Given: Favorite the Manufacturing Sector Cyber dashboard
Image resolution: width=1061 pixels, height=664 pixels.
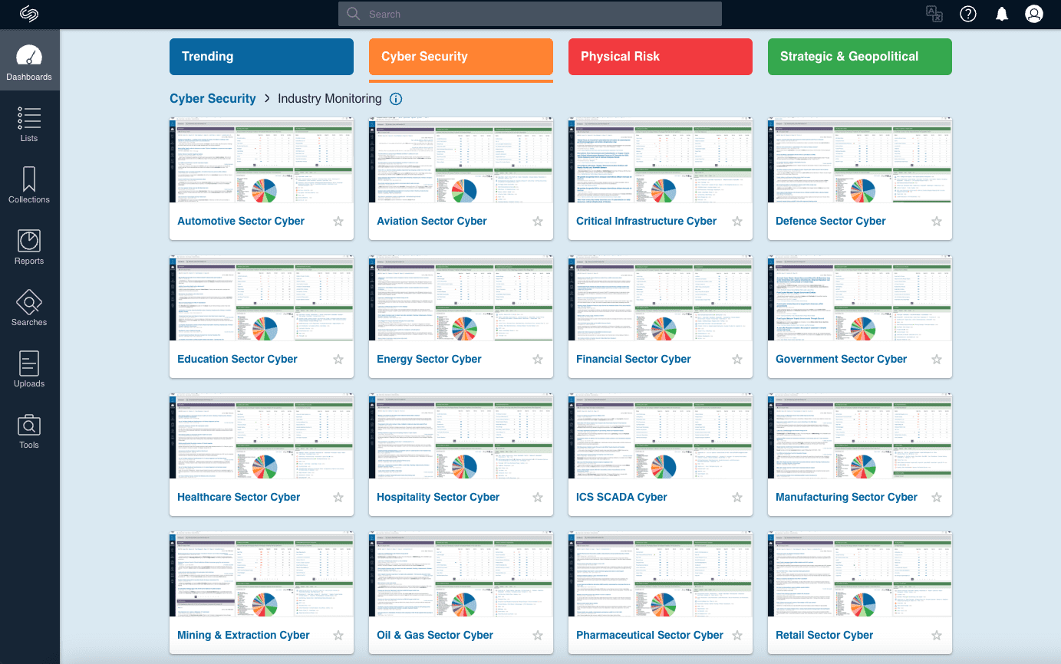Looking at the screenshot, I should coord(937,498).
